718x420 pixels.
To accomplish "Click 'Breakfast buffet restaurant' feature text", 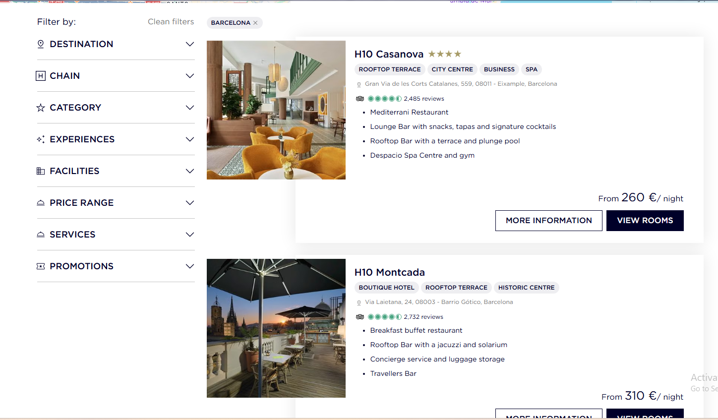I will [416, 330].
